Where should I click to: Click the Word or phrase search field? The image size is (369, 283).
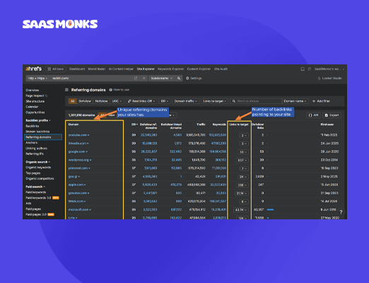(x=256, y=101)
